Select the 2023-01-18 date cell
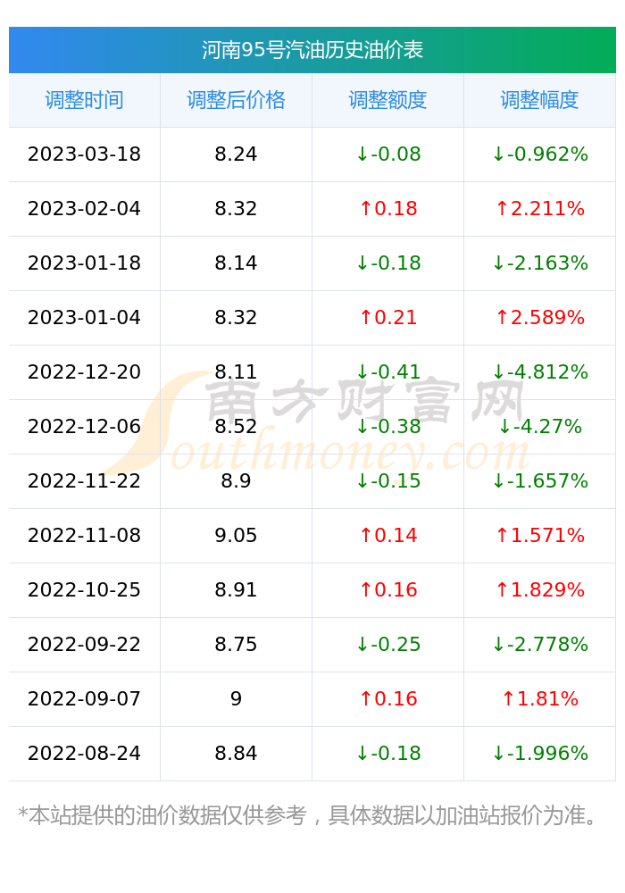 (84, 263)
